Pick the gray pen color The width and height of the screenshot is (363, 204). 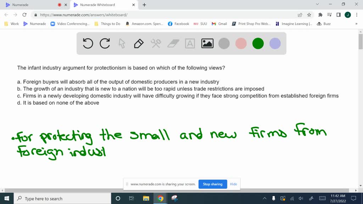click(x=224, y=44)
